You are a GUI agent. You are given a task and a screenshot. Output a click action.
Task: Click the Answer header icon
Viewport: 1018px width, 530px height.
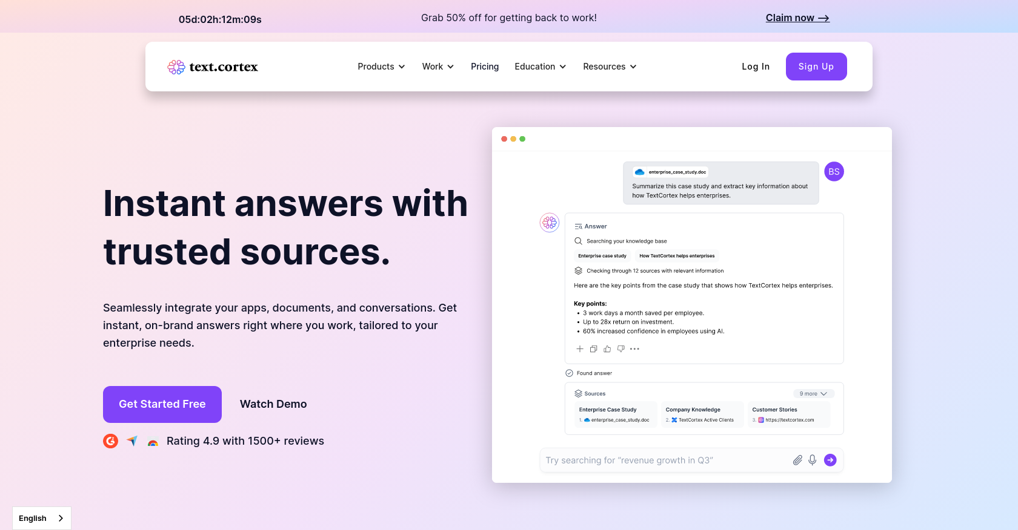(x=578, y=226)
